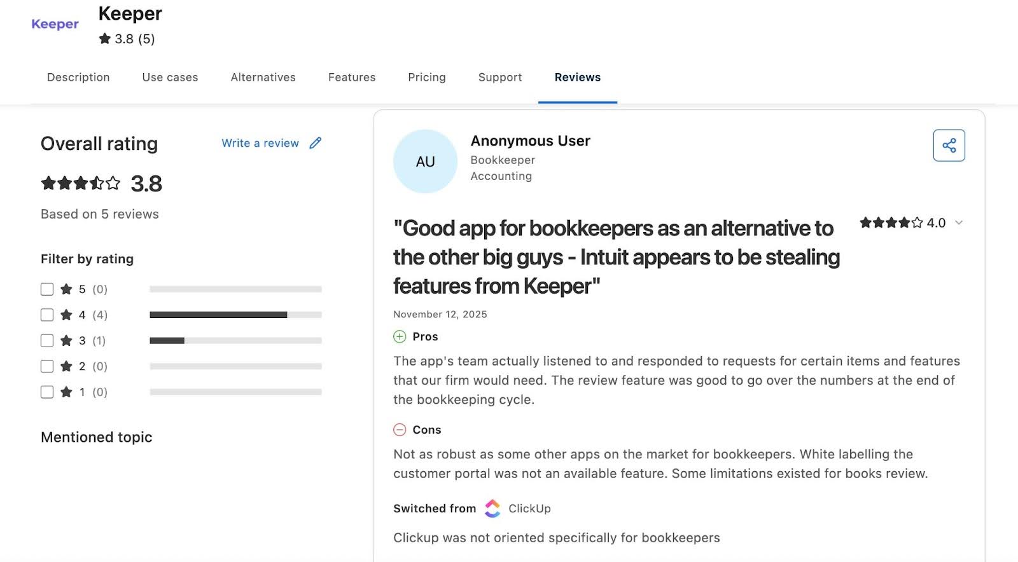Viewport: 1018px width, 562px height.
Task: Click the Keeper logo
Action: pyautogui.click(x=55, y=24)
